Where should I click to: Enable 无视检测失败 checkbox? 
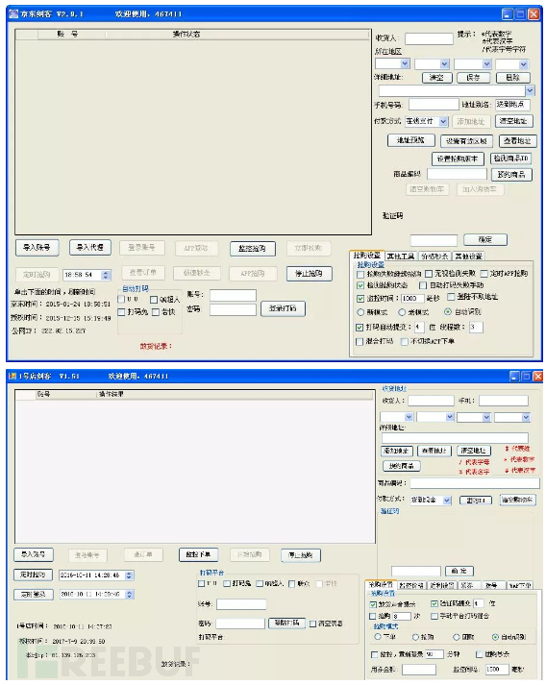tap(429, 274)
